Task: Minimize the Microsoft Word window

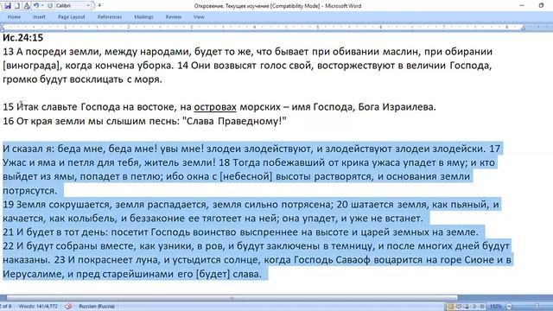Action: 522,6
